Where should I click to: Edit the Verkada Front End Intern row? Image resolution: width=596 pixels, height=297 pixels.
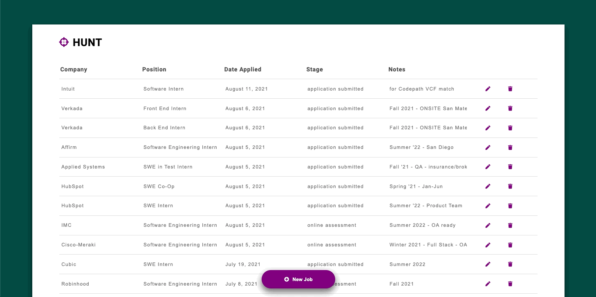tap(488, 109)
